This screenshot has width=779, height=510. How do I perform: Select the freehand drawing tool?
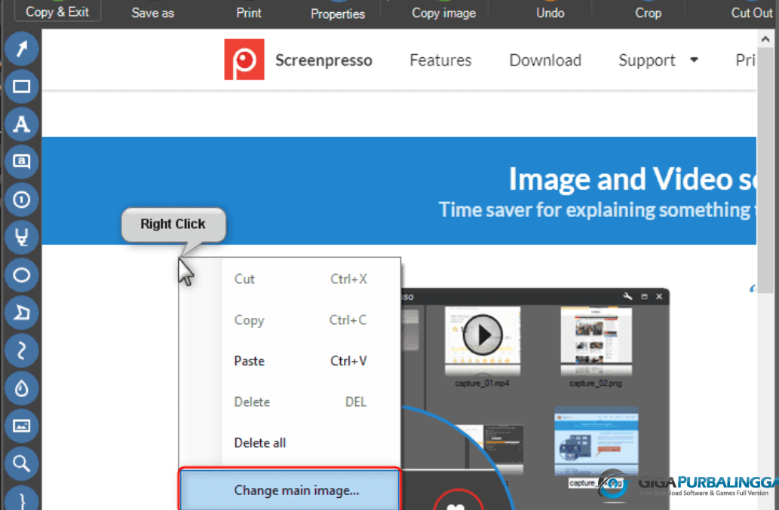(x=21, y=350)
